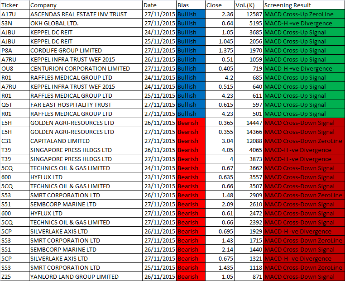This screenshot has width=345, height=281.
Task: Select the Company column header
Action: point(86,5)
